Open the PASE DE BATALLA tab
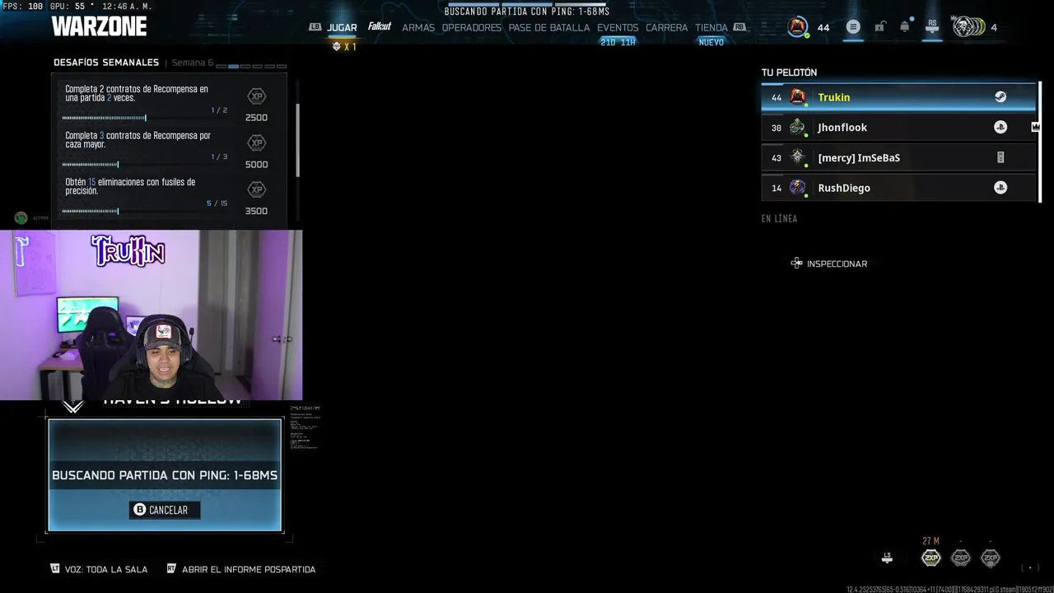 (x=549, y=27)
